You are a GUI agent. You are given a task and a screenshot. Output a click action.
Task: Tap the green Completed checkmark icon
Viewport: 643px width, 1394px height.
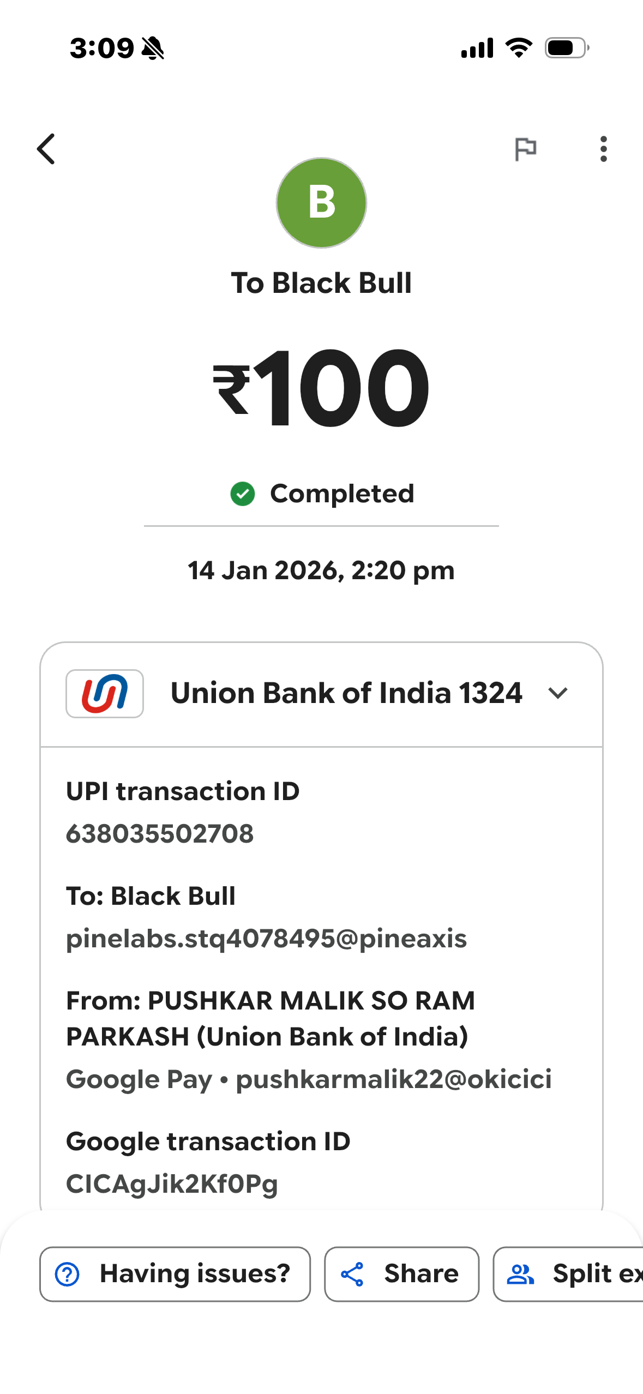243,494
